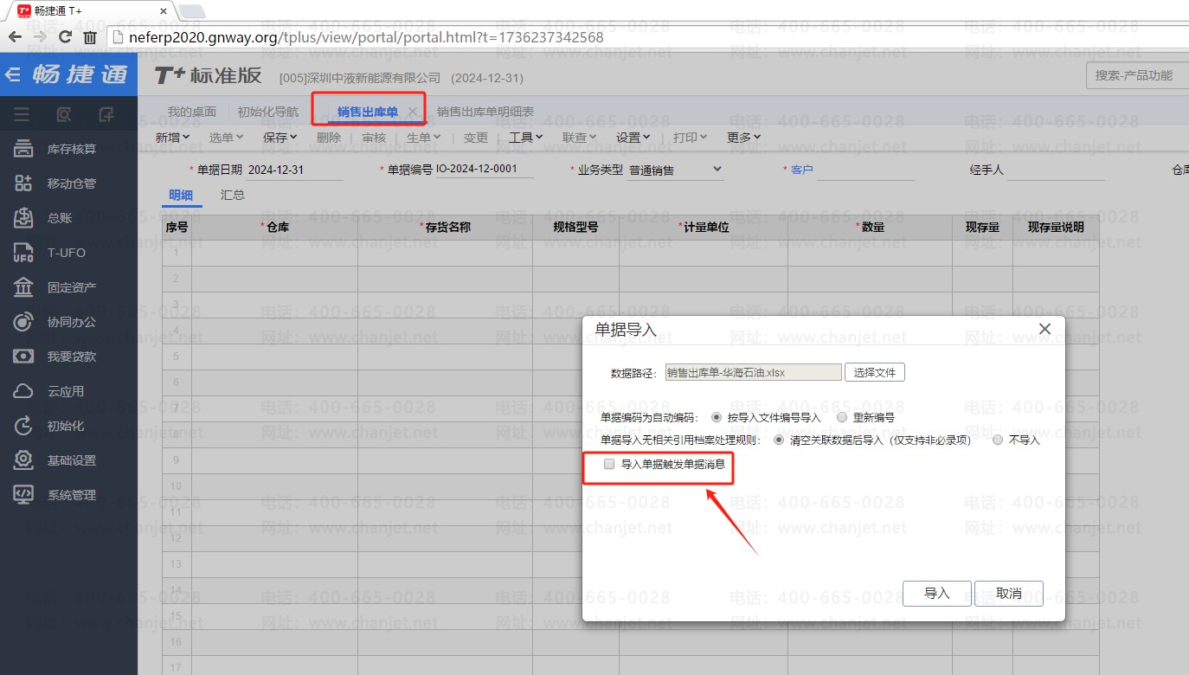This screenshot has height=675, width=1189.
Task: Switch to the 汇总 sub-tab
Action: click(233, 196)
